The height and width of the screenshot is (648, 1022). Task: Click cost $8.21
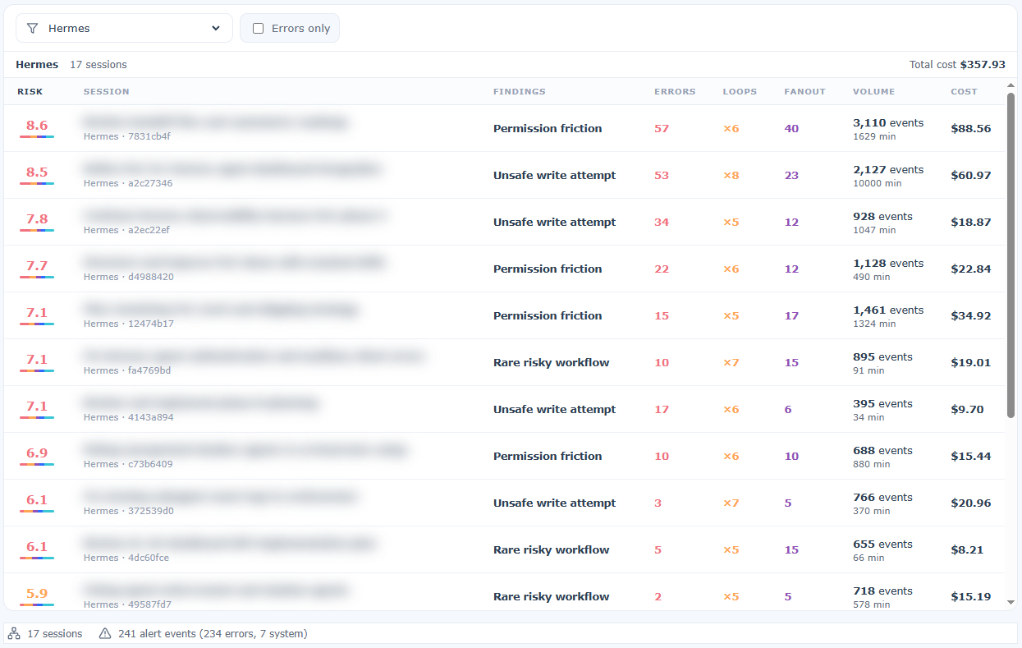pos(967,549)
